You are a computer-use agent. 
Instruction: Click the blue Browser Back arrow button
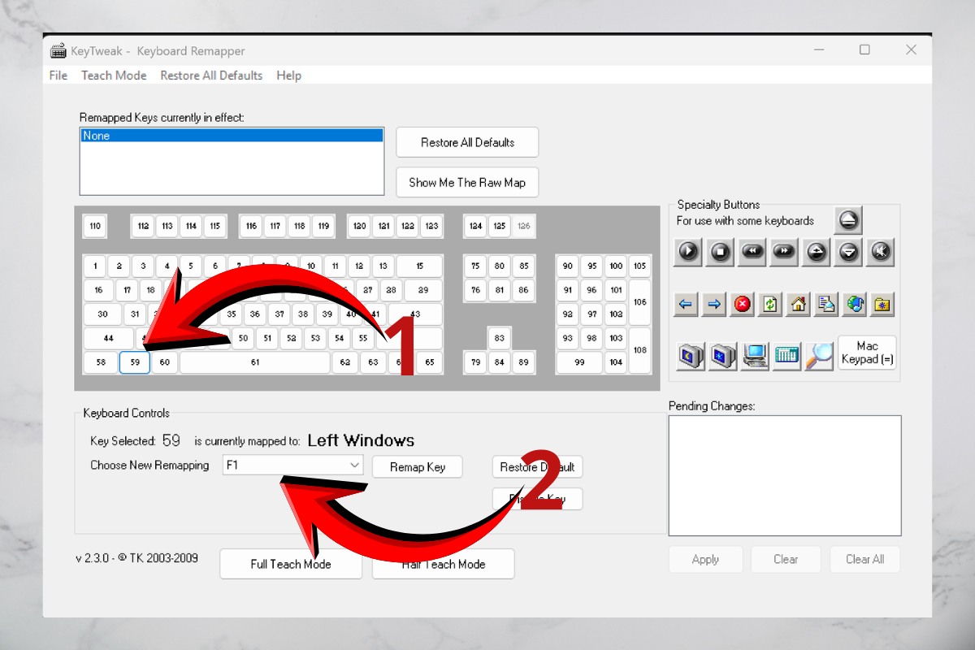click(687, 305)
